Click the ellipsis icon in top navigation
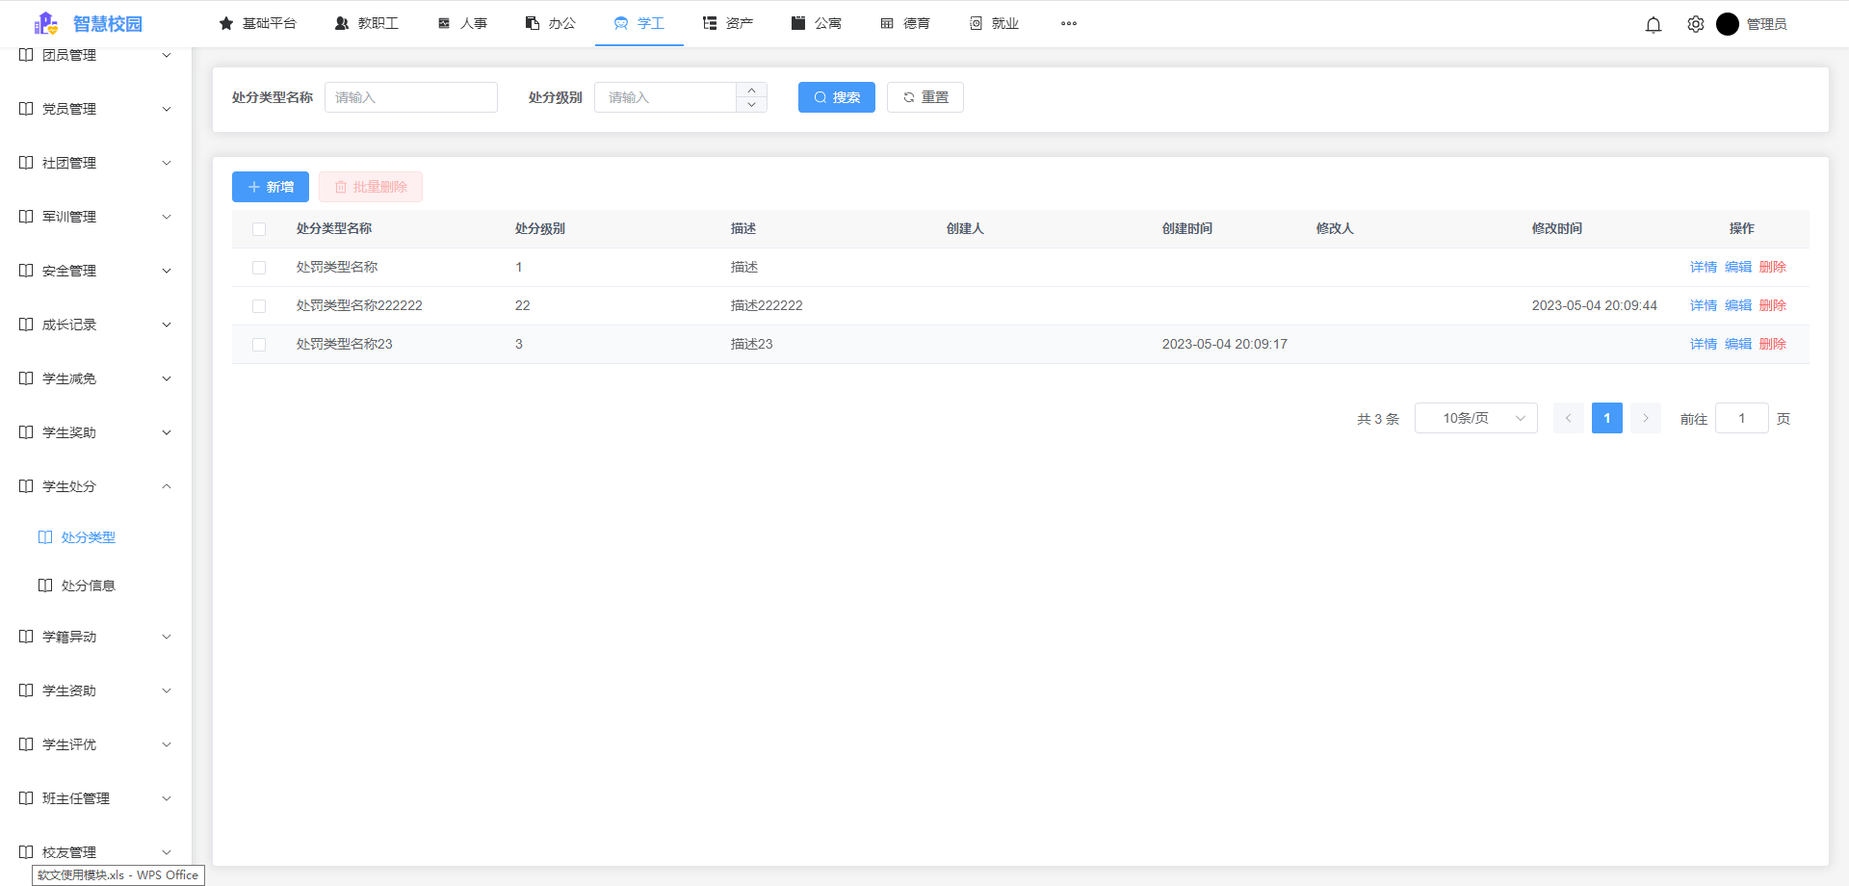This screenshot has width=1849, height=886. point(1068,23)
